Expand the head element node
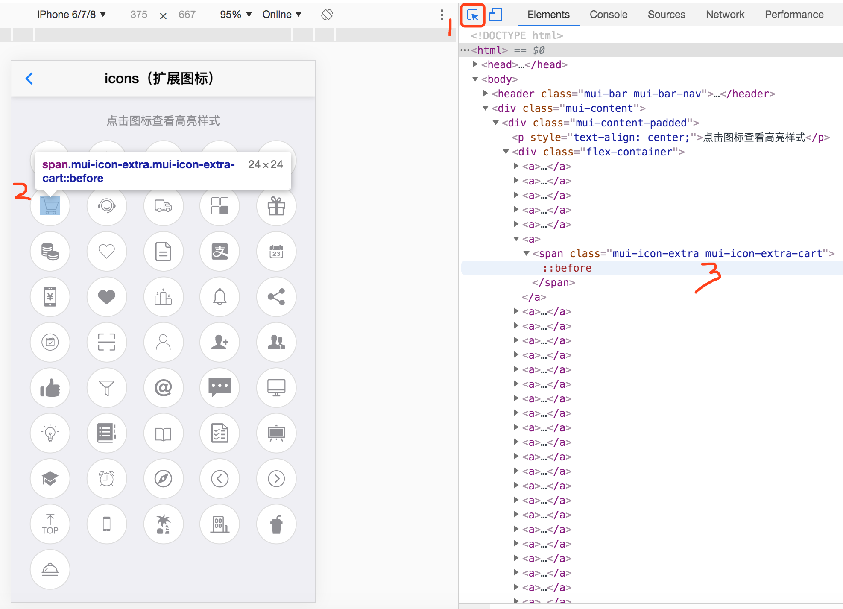843x609 pixels. pos(475,64)
